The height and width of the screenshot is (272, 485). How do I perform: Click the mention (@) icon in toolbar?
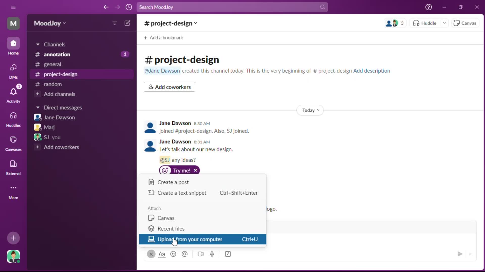point(185,254)
